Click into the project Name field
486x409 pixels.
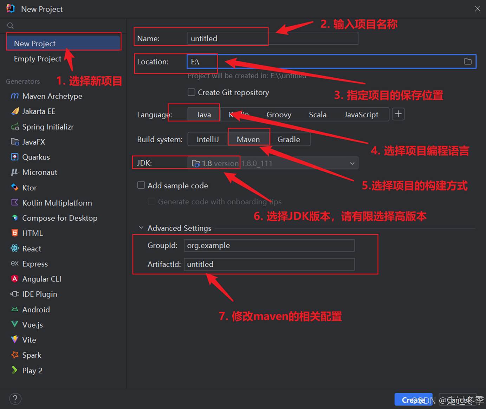(x=273, y=38)
